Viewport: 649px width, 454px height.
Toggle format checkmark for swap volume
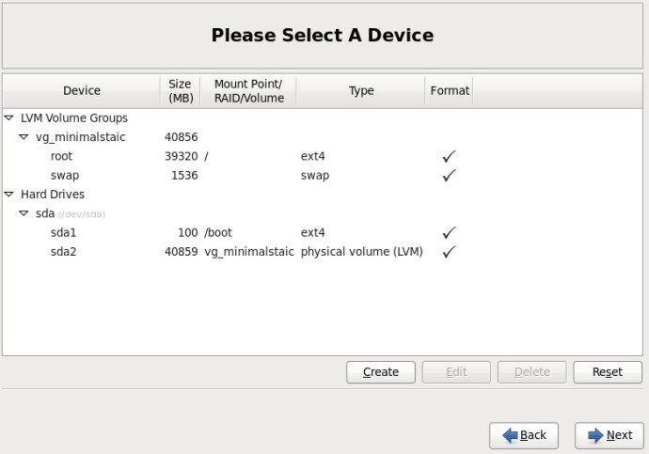tap(449, 175)
